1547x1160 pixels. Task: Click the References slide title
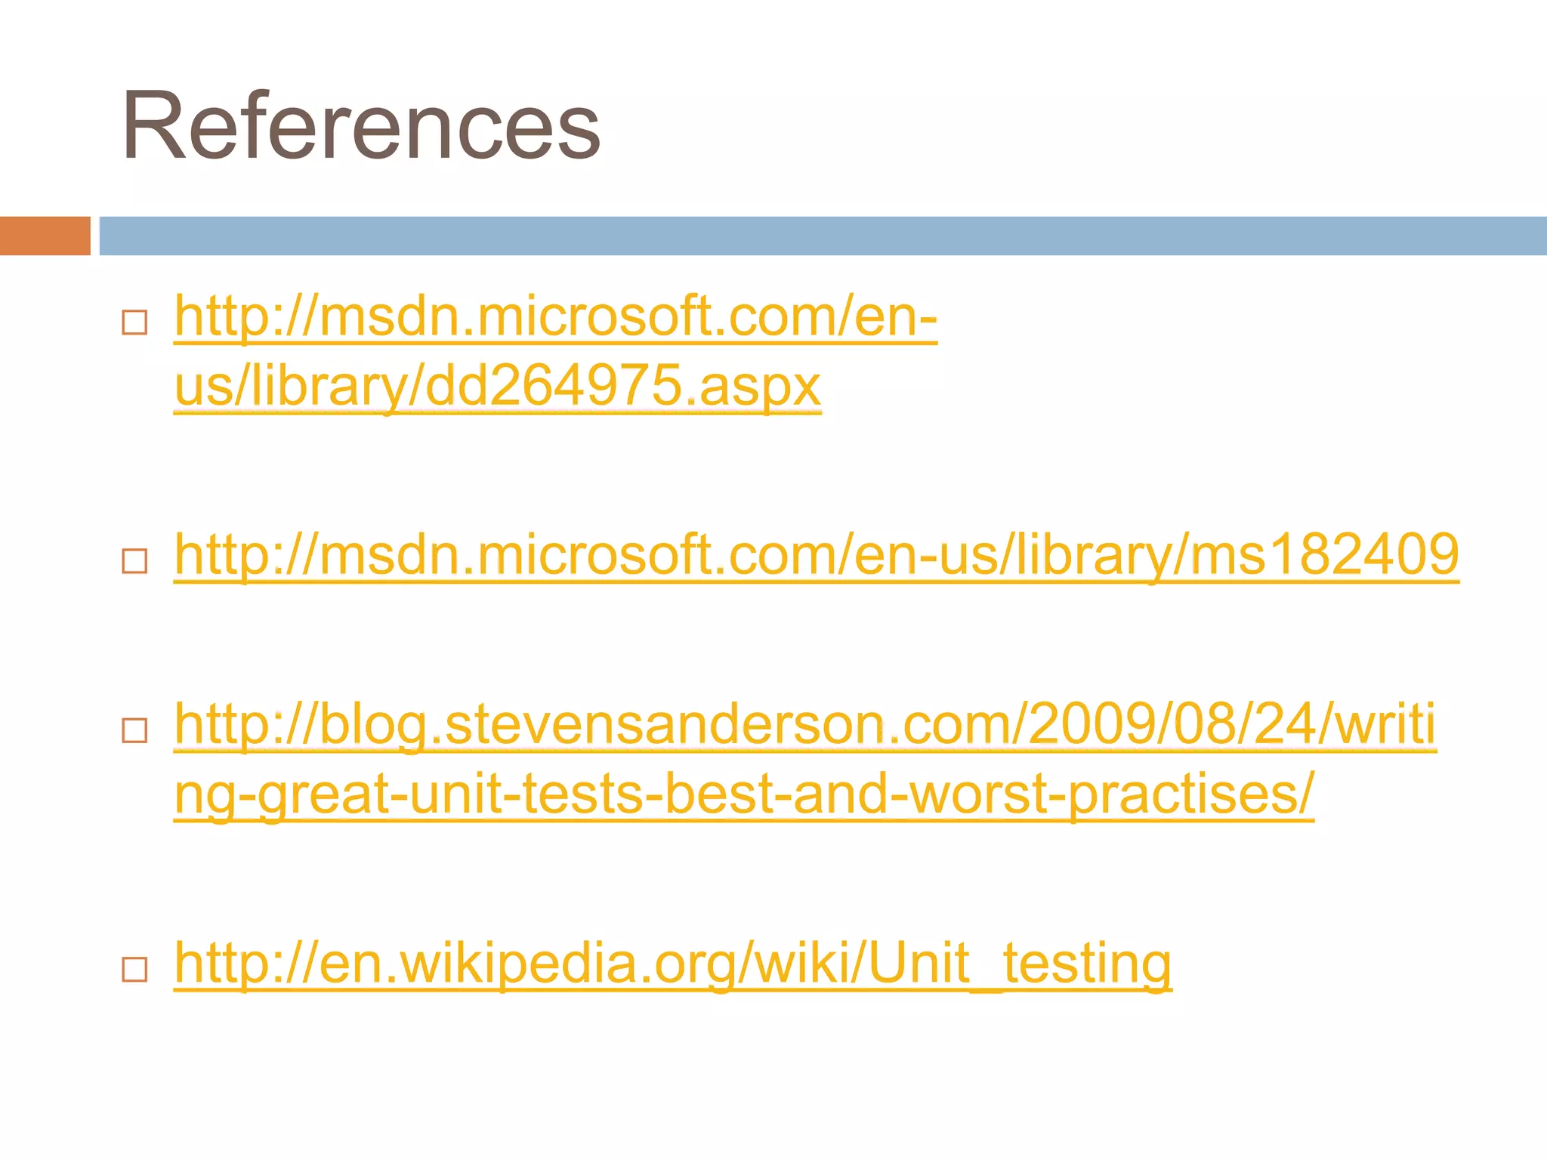pyautogui.click(x=361, y=125)
